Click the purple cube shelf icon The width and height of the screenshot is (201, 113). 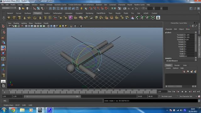70,18
